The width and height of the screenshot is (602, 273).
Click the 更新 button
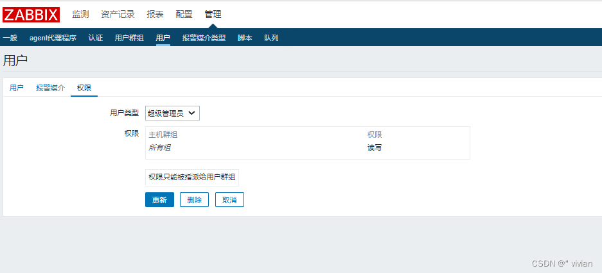(x=159, y=200)
